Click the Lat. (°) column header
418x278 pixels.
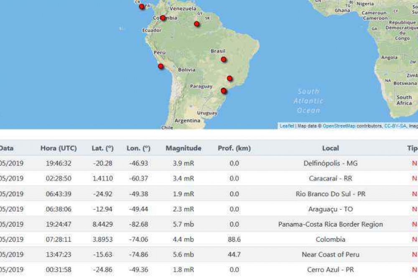coord(102,148)
